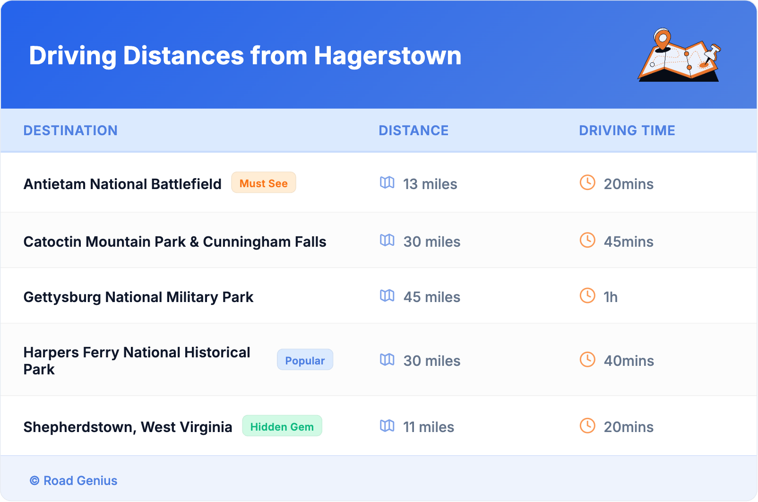
Task: Click Shepherdstown, West Virginia destination name
Action: coord(128,427)
